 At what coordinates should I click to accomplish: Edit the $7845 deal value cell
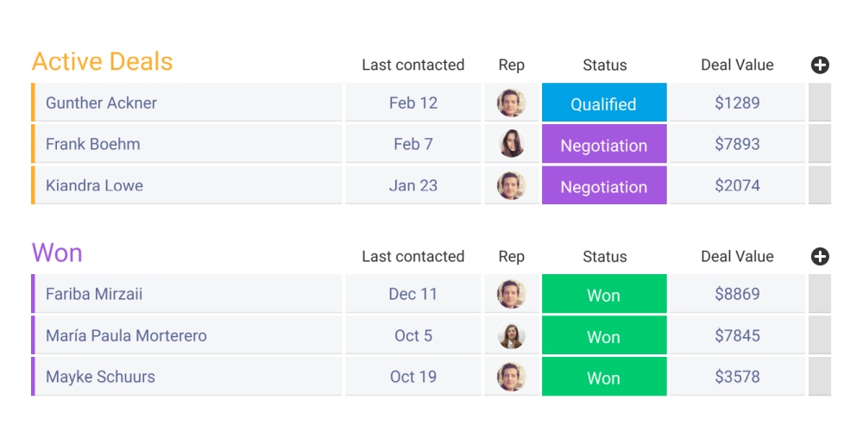[737, 335]
